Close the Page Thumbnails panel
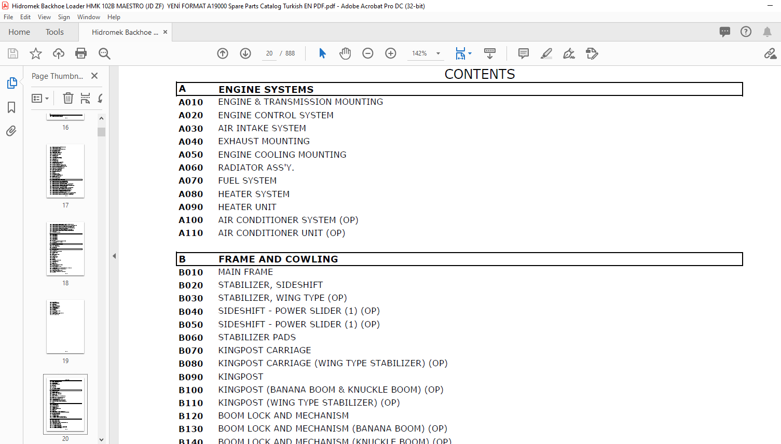781x444 pixels. point(94,76)
